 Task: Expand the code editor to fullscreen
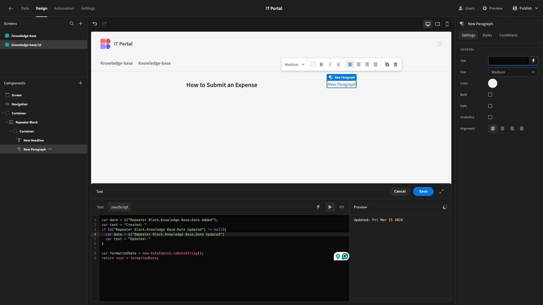click(441, 191)
